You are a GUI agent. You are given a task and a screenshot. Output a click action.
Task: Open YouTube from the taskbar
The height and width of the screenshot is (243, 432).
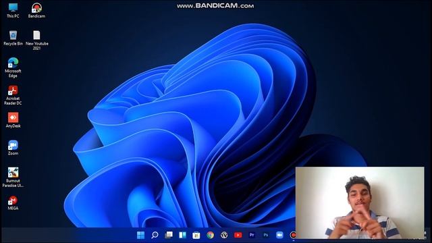pyautogui.click(x=238, y=235)
